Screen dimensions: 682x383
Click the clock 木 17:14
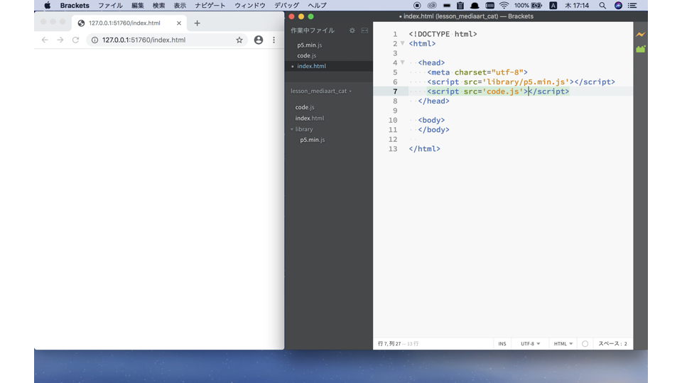(x=577, y=6)
